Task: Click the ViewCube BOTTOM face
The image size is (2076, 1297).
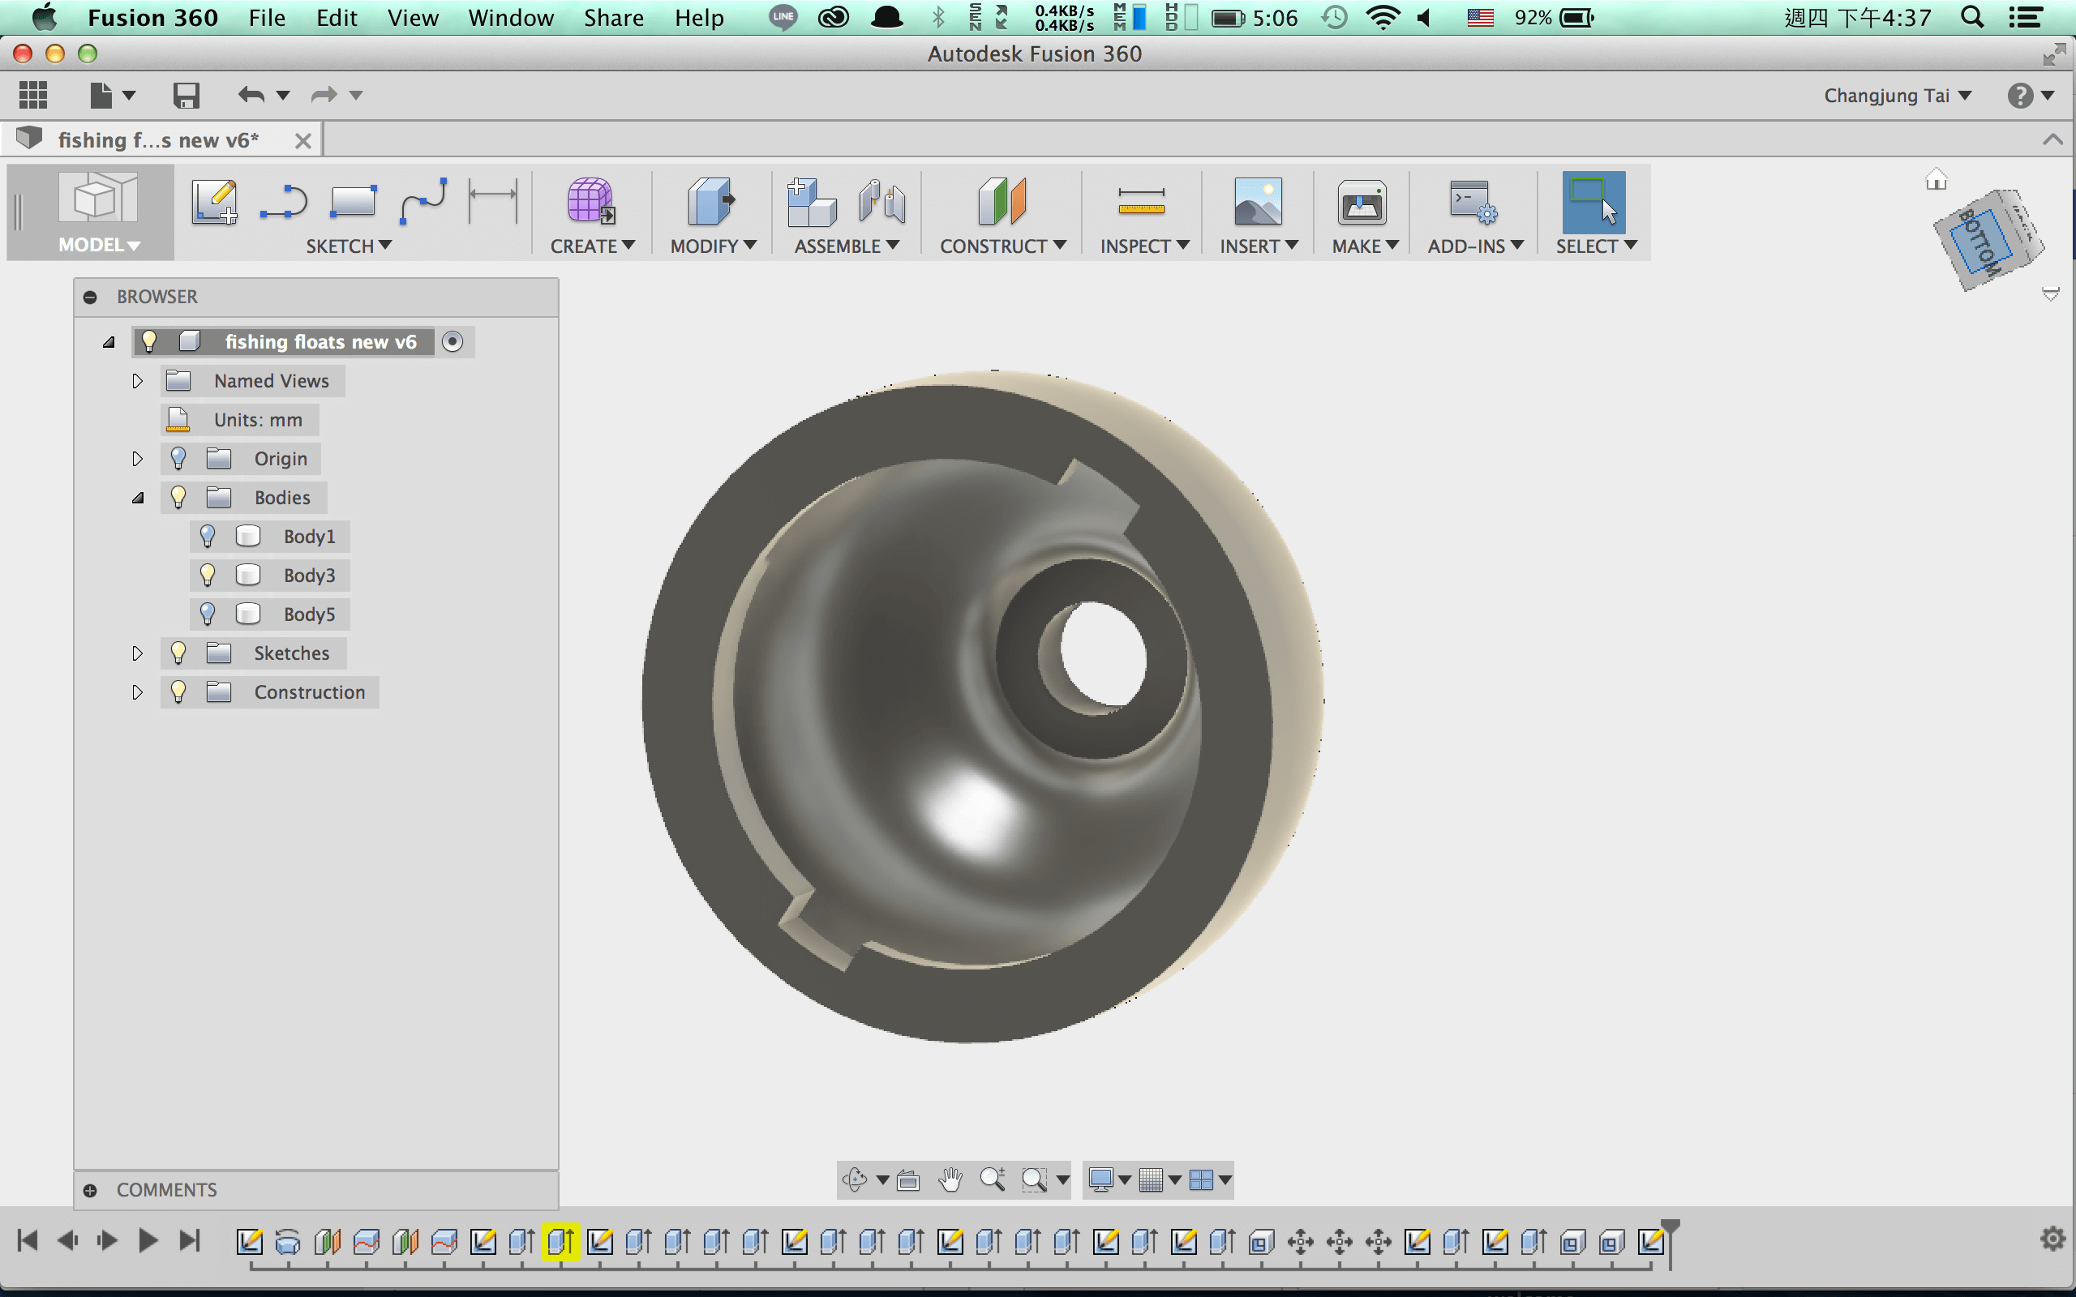Action: (1981, 242)
